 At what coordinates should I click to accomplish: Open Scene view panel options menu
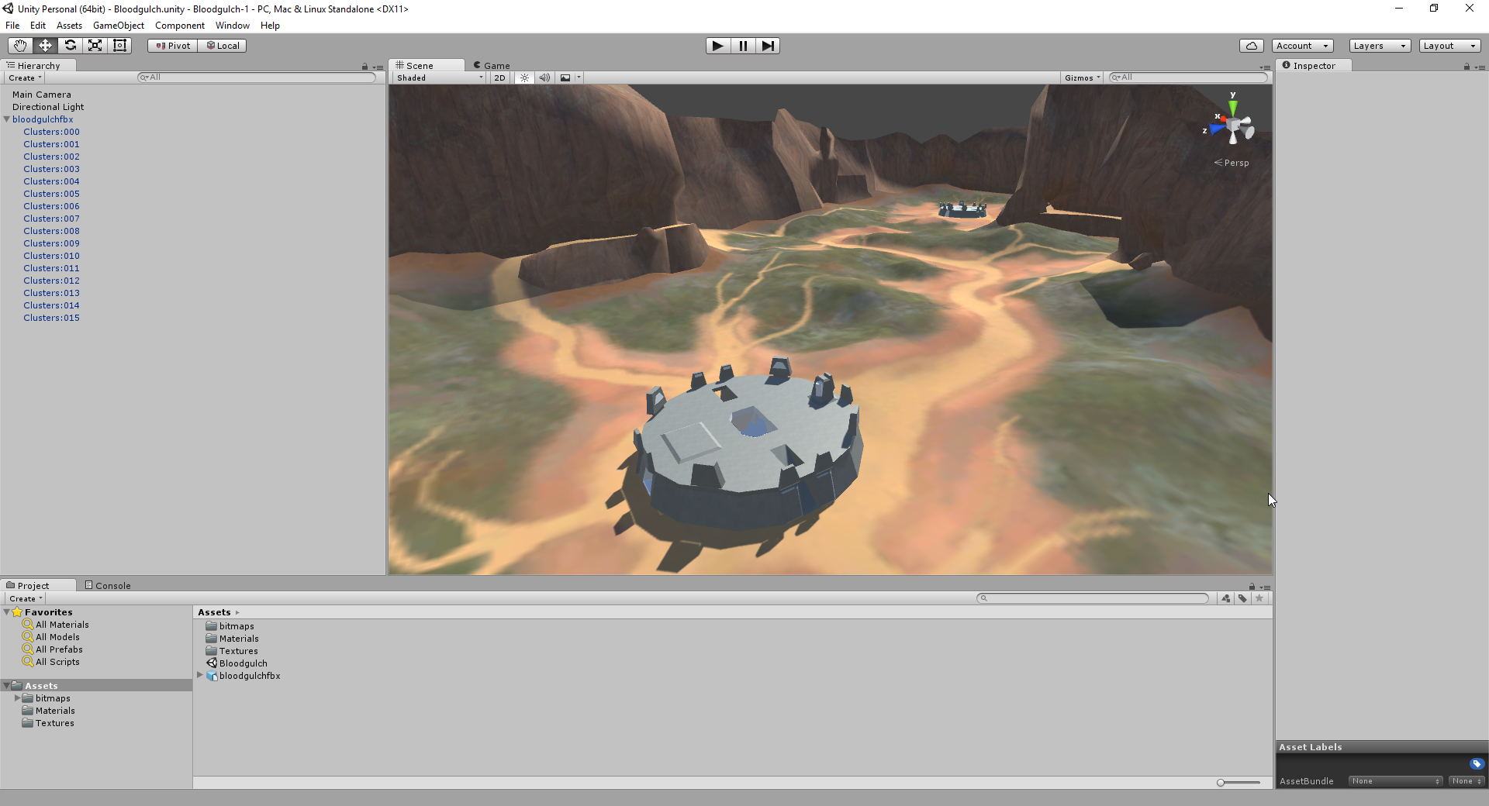pos(1265,67)
